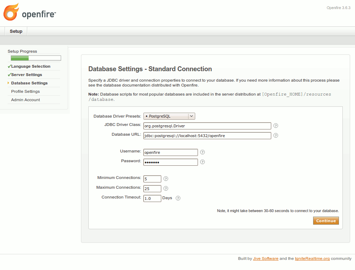Click help icon next to Password field
Viewport: 355px width, 270px height.
click(202, 162)
